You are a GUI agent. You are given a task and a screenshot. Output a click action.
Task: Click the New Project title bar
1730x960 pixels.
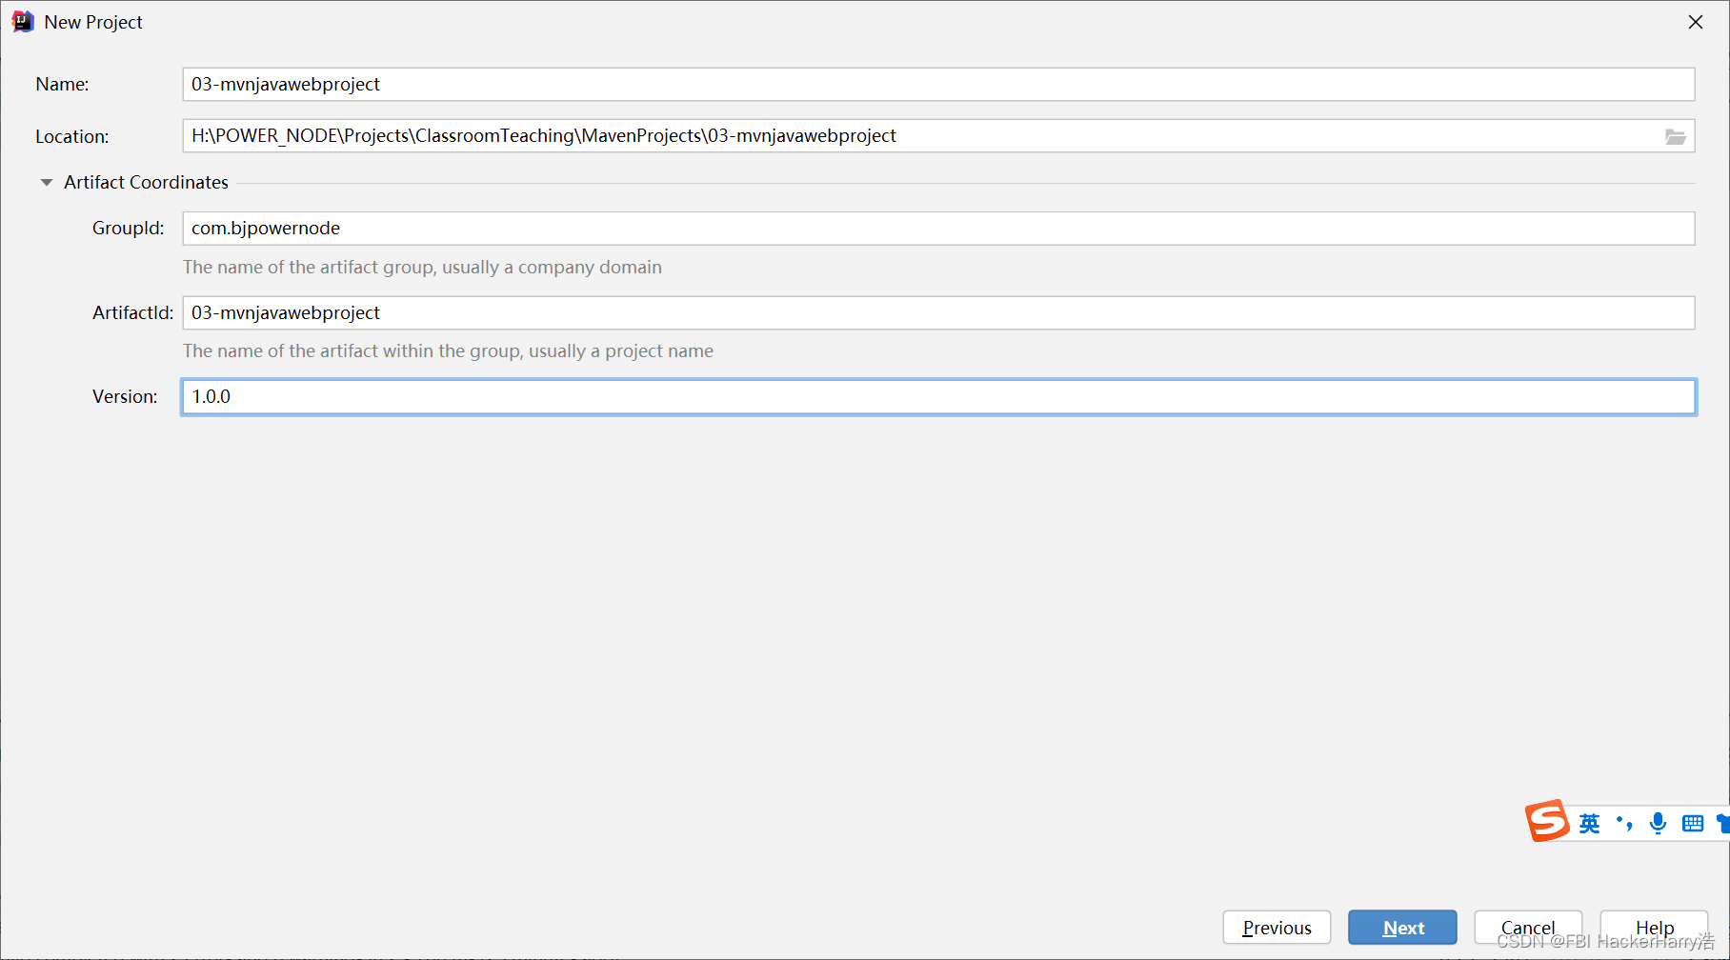762,22
